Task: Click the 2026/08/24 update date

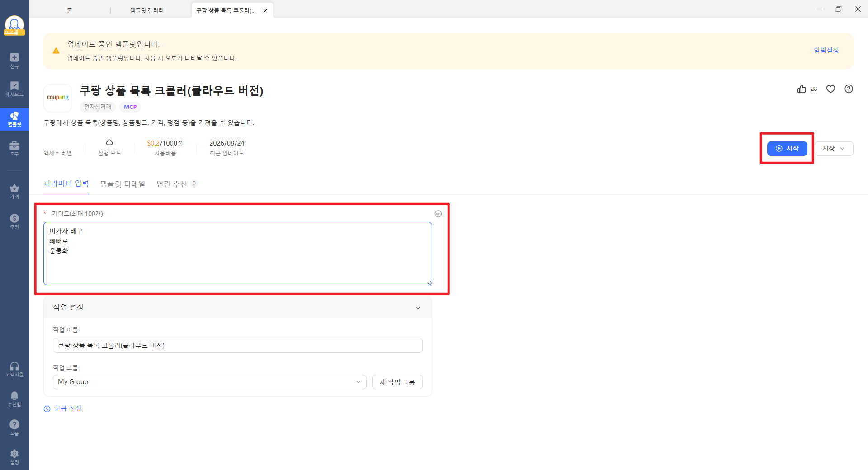Action: coord(227,143)
